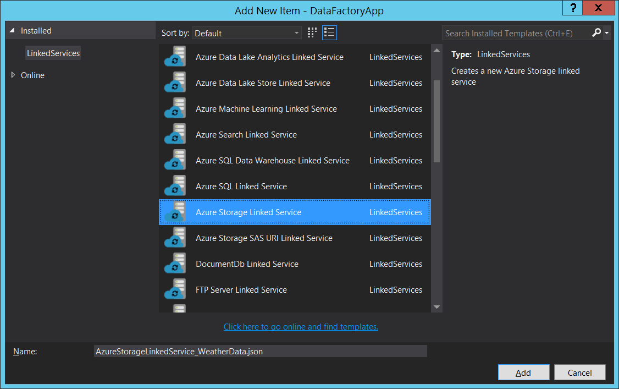Open the search options dropdown arrow
This screenshot has width=619, height=389.
(x=607, y=33)
